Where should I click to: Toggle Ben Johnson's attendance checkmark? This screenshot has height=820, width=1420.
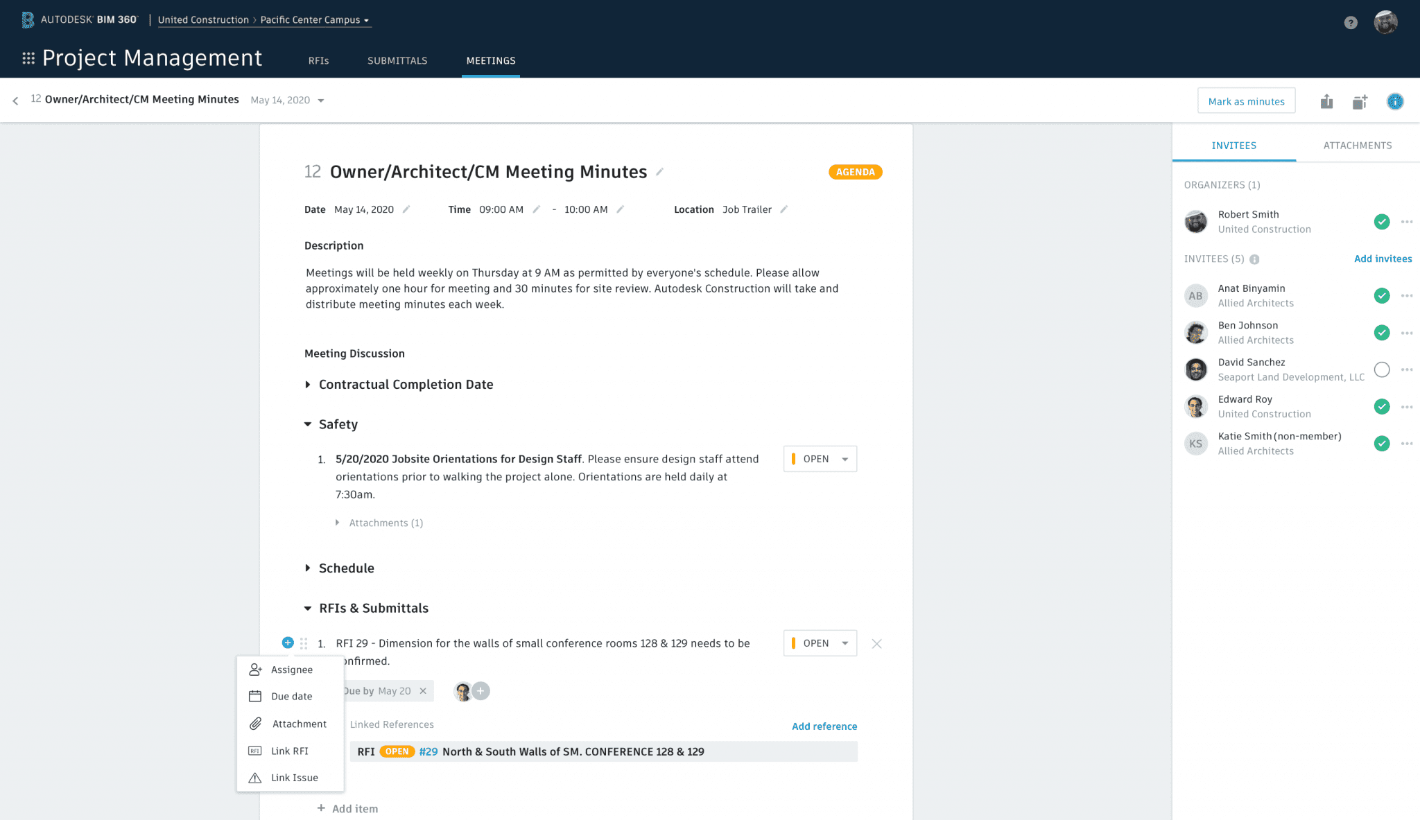(1382, 333)
